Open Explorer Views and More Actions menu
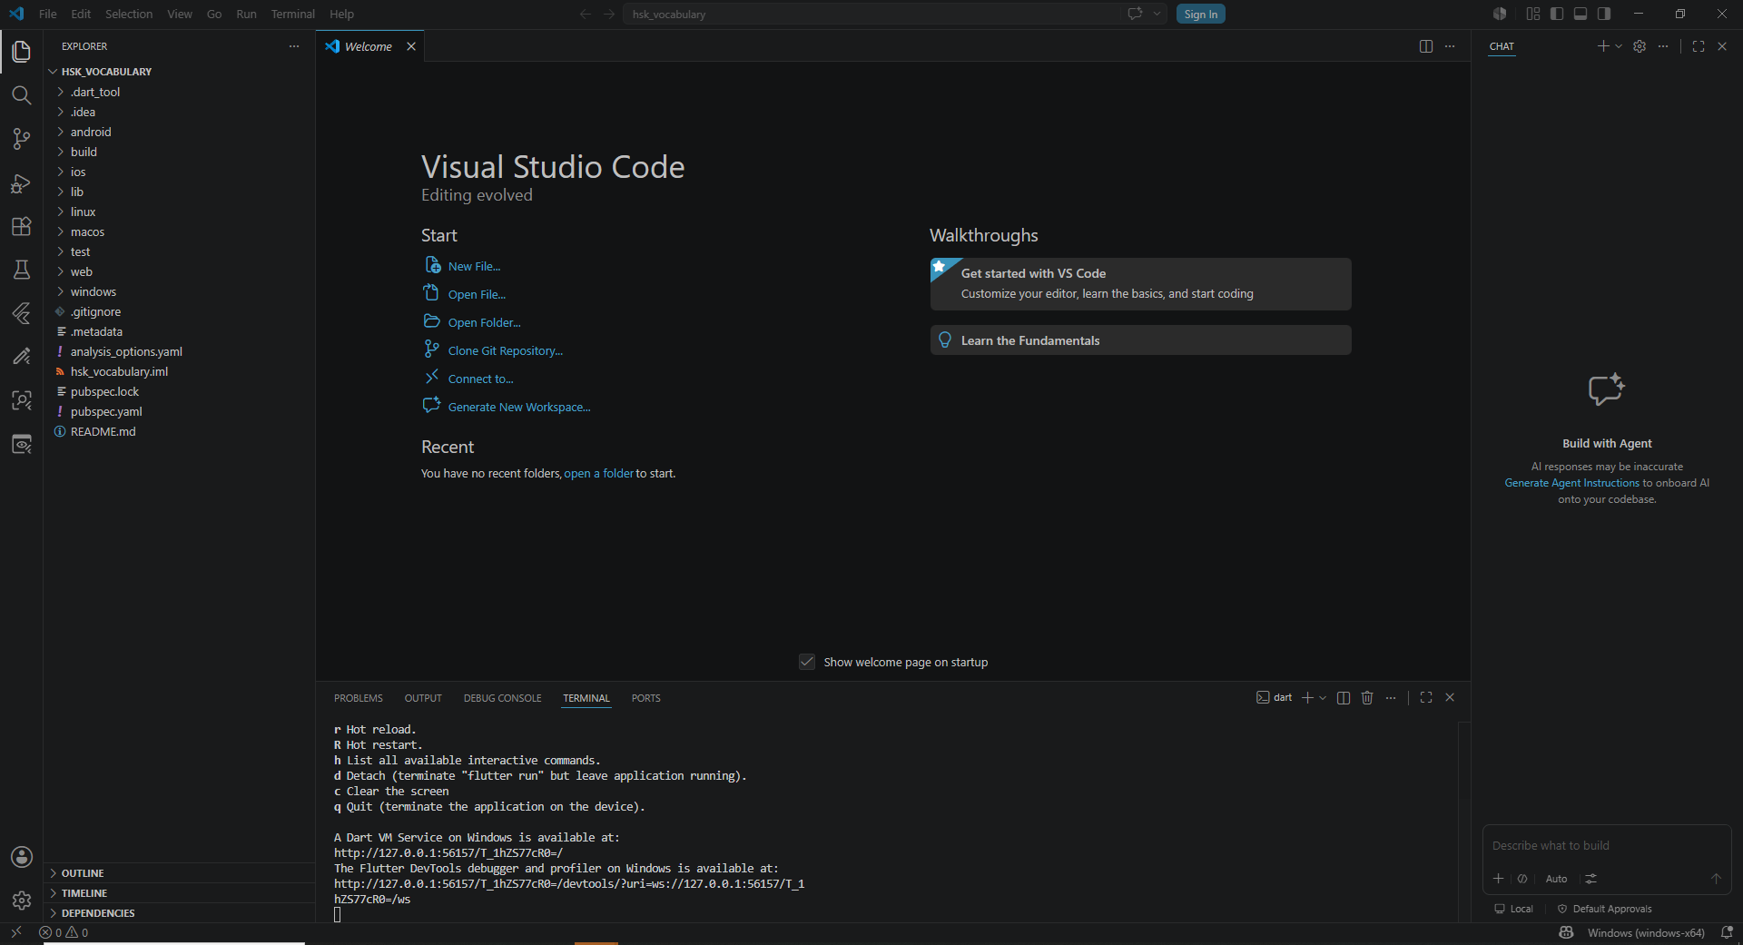This screenshot has height=945, width=1743. coord(294,46)
